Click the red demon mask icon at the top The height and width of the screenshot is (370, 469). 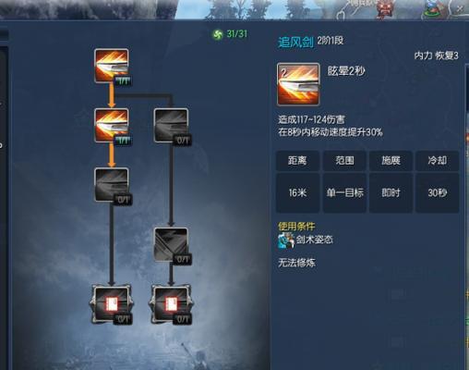tap(385, 9)
